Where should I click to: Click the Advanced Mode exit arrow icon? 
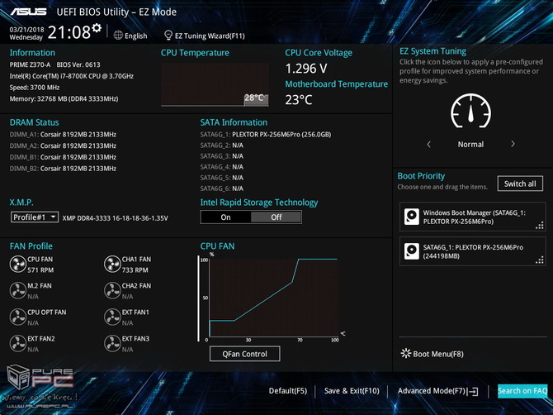click(x=473, y=391)
